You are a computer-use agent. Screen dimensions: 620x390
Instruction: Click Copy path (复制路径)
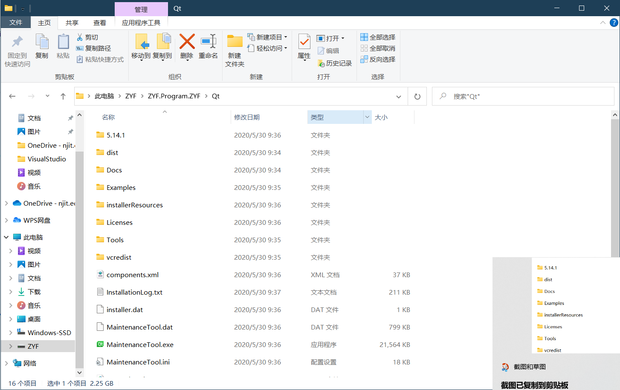pos(93,49)
